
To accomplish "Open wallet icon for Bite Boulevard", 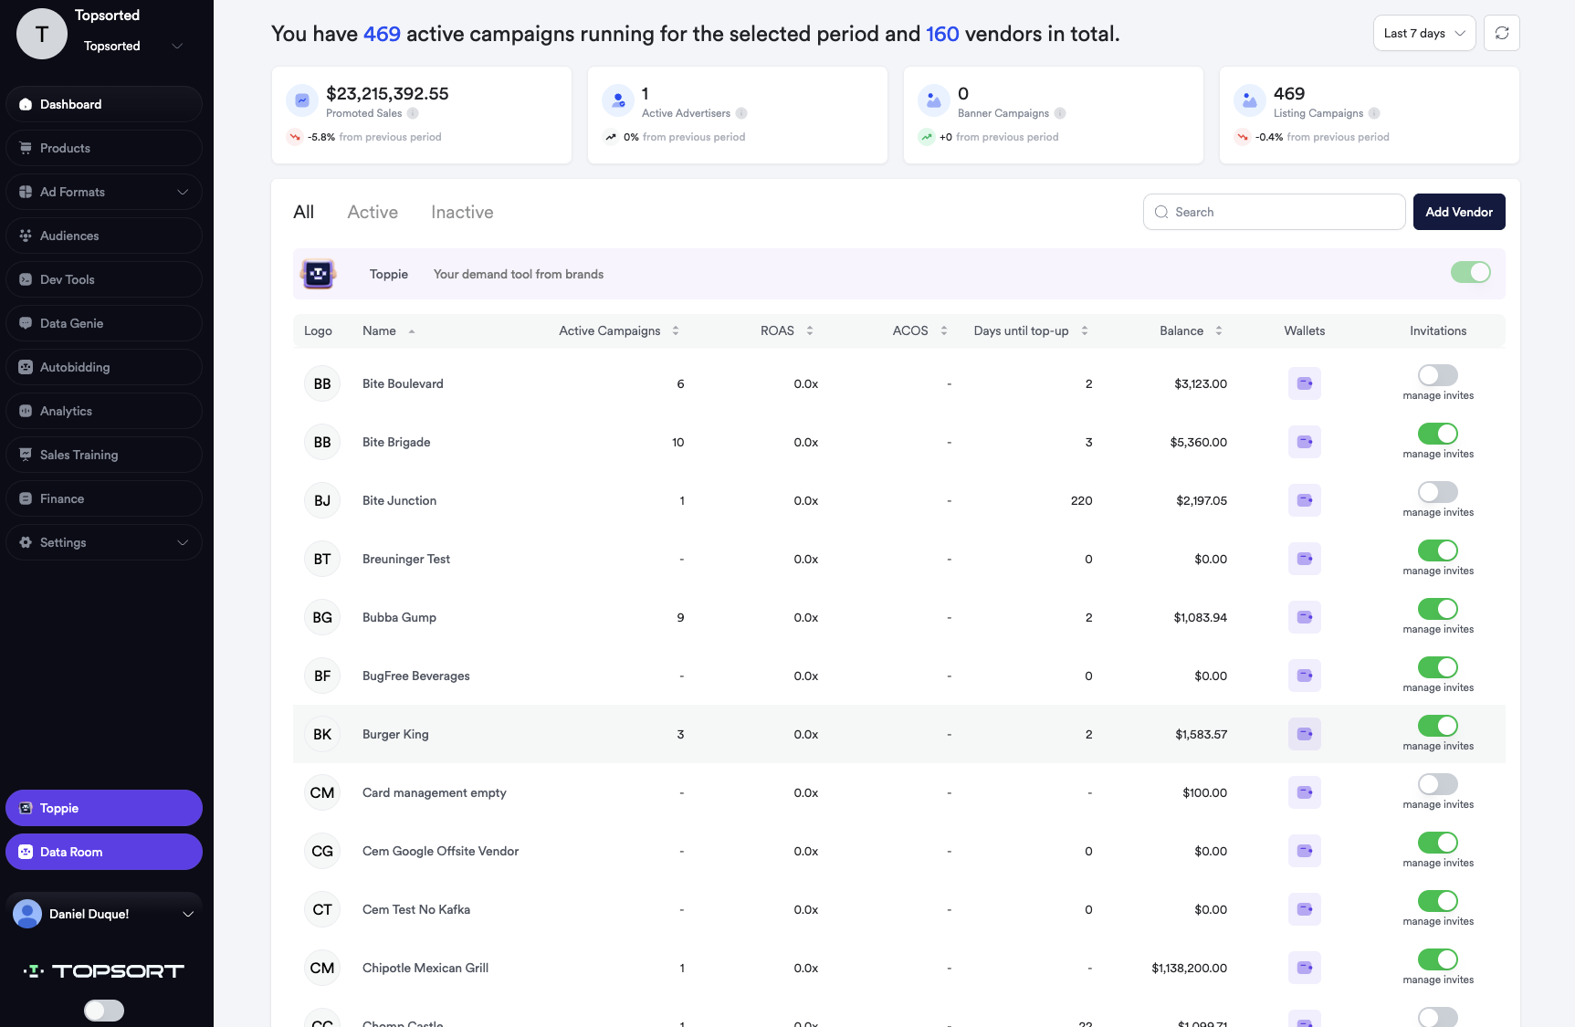I will point(1304,383).
